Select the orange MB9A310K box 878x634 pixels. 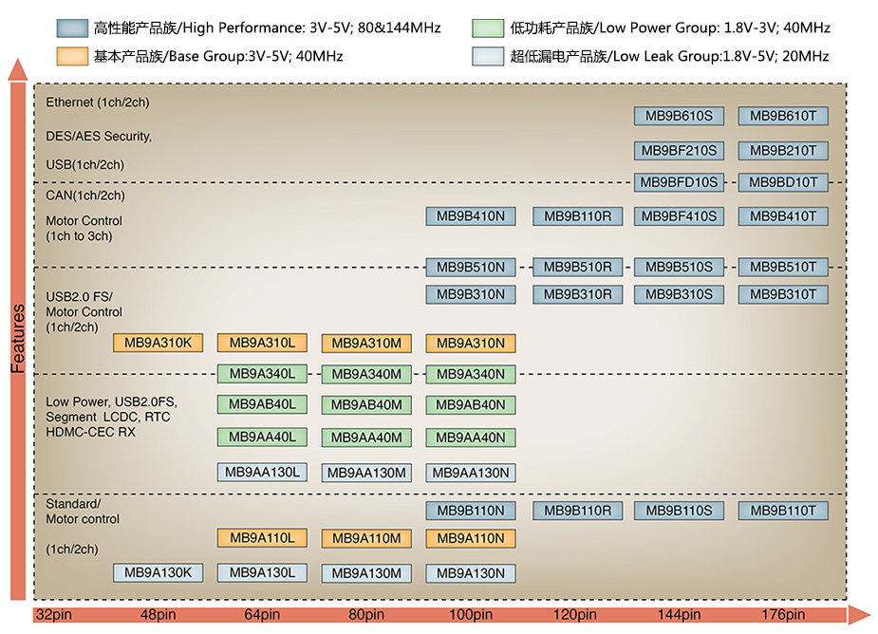pyautogui.click(x=158, y=343)
